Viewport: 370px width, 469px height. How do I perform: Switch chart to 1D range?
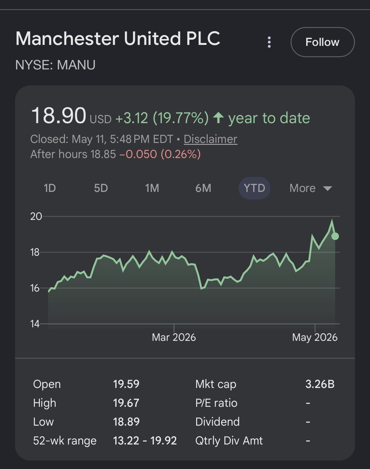pyautogui.click(x=50, y=188)
